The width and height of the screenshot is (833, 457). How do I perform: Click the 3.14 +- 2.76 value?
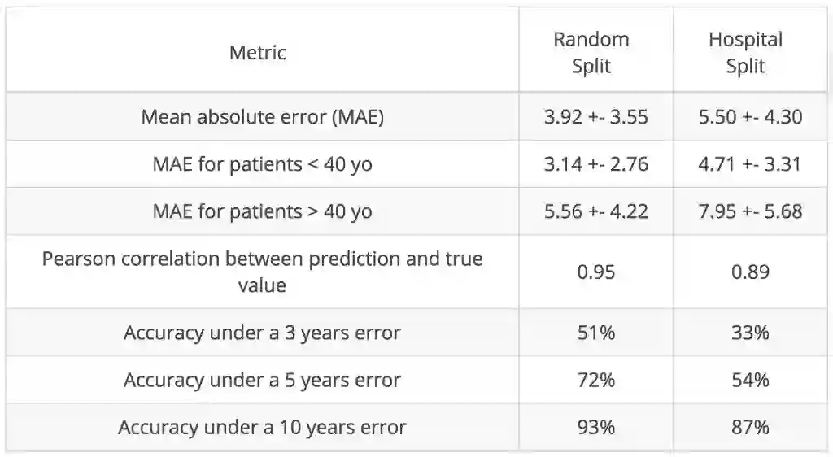coord(596,163)
